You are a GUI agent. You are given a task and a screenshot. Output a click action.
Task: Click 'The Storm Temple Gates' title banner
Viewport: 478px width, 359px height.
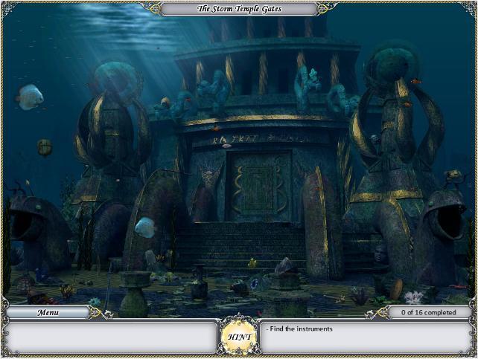(239, 8)
